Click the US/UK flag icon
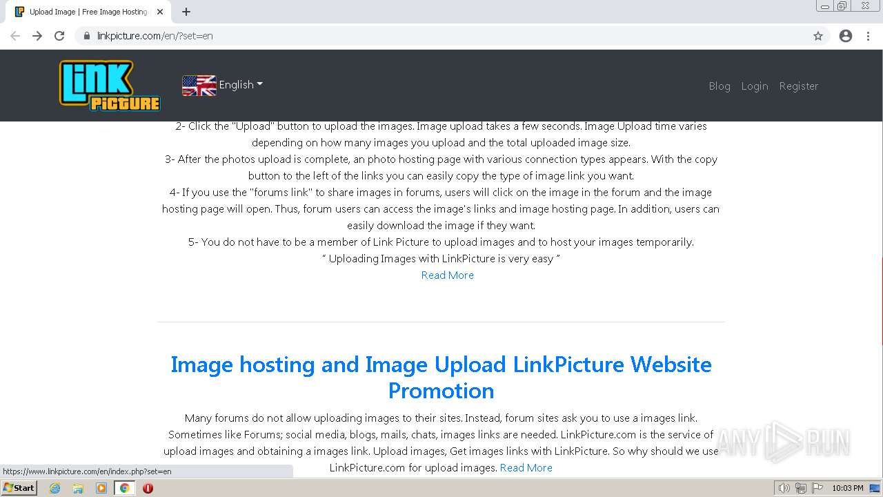 tap(199, 85)
